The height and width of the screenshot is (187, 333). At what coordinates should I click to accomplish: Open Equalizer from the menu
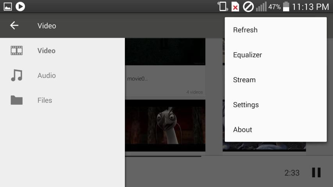248,55
